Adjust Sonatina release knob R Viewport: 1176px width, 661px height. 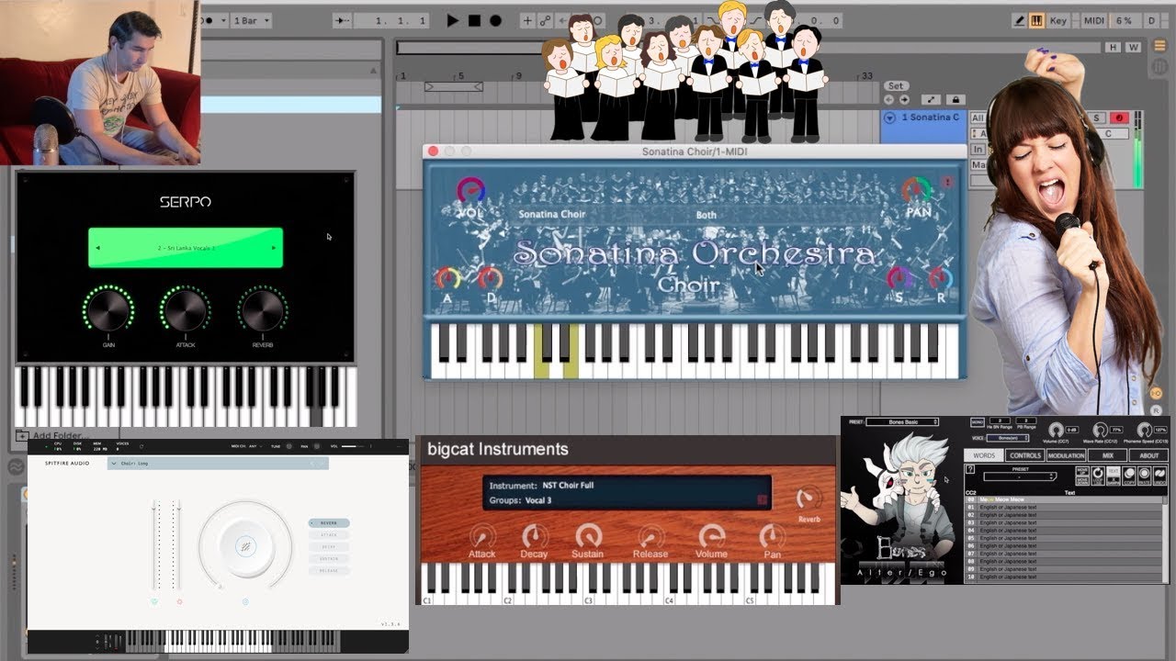point(941,278)
